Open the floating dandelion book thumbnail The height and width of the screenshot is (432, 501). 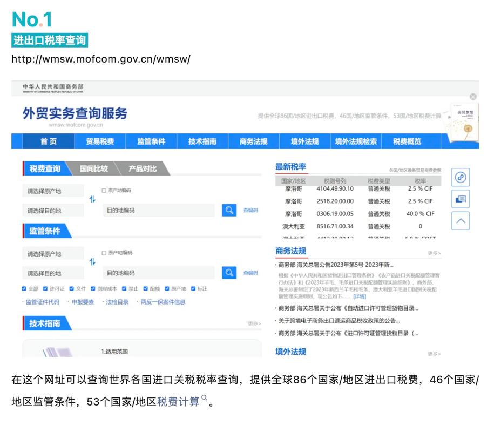(464, 122)
